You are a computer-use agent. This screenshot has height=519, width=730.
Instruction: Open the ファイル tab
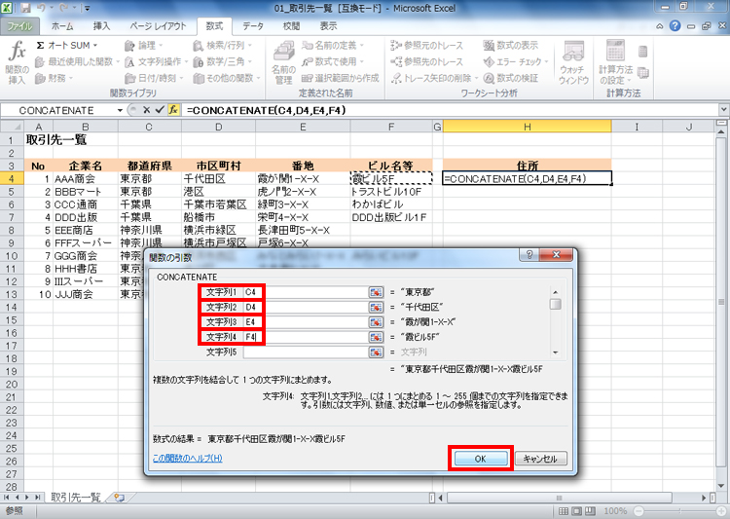(20, 26)
